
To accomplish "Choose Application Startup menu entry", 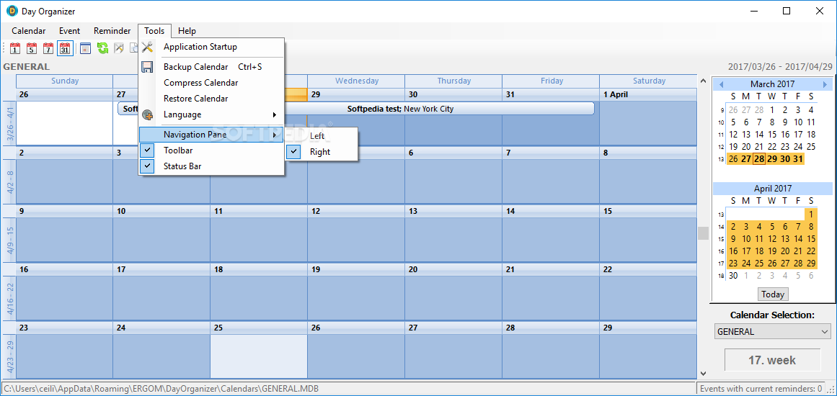I will click(x=211, y=47).
